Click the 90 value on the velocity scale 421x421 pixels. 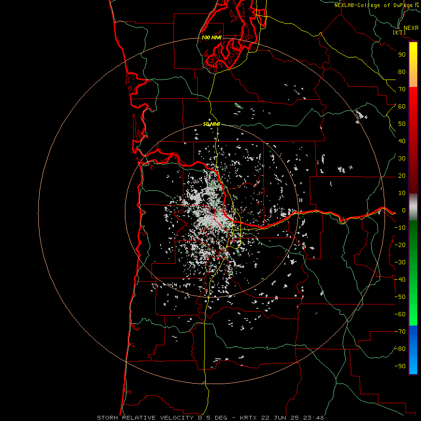click(402, 55)
